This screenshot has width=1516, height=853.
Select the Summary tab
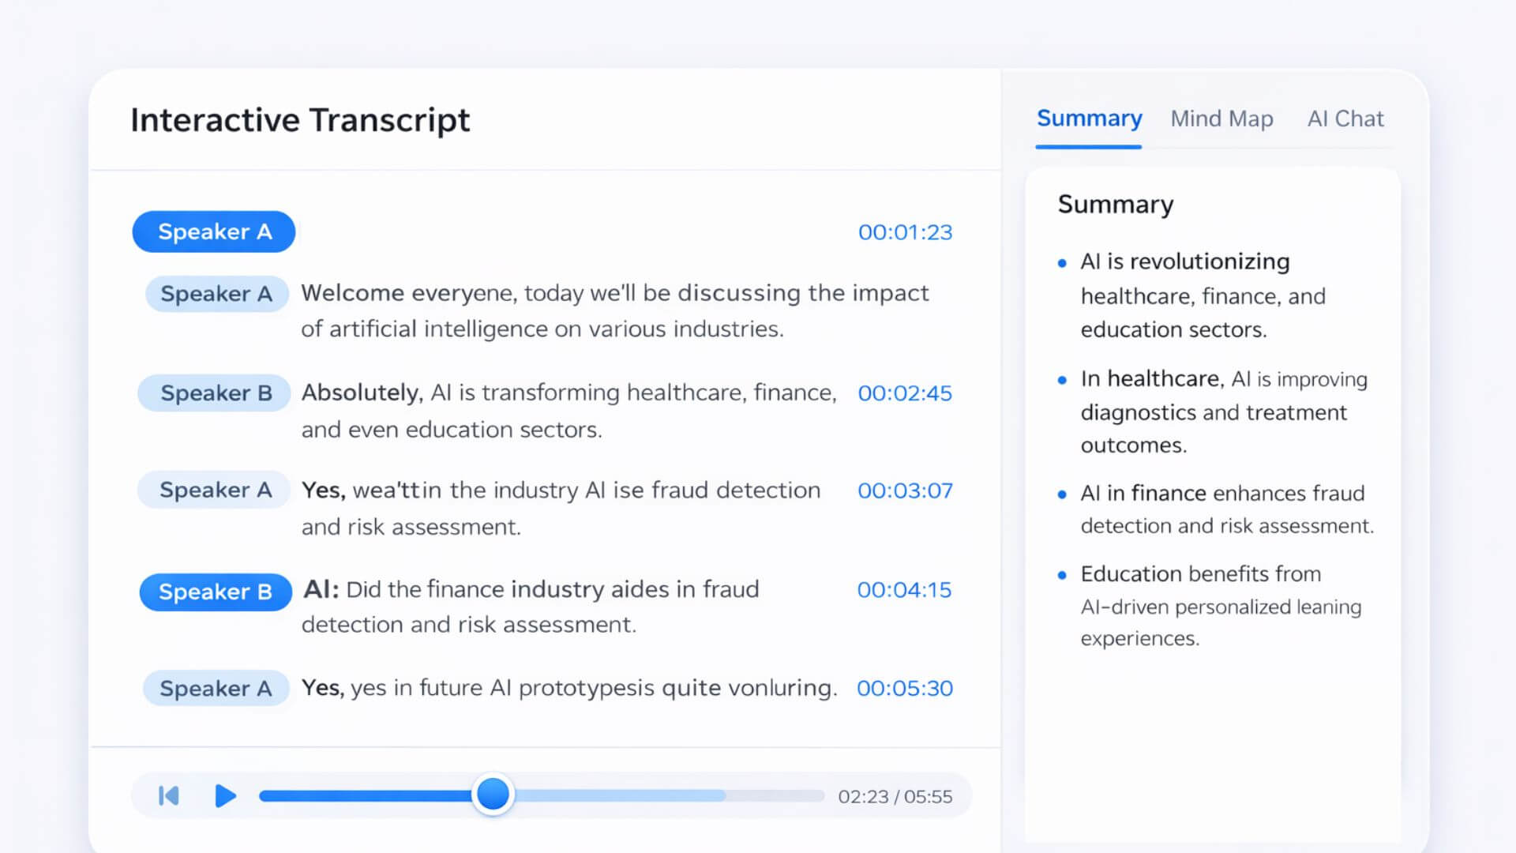tap(1089, 118)
